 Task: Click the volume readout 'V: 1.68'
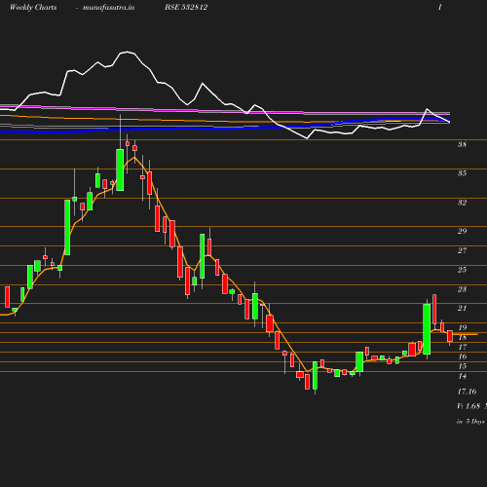468,406
